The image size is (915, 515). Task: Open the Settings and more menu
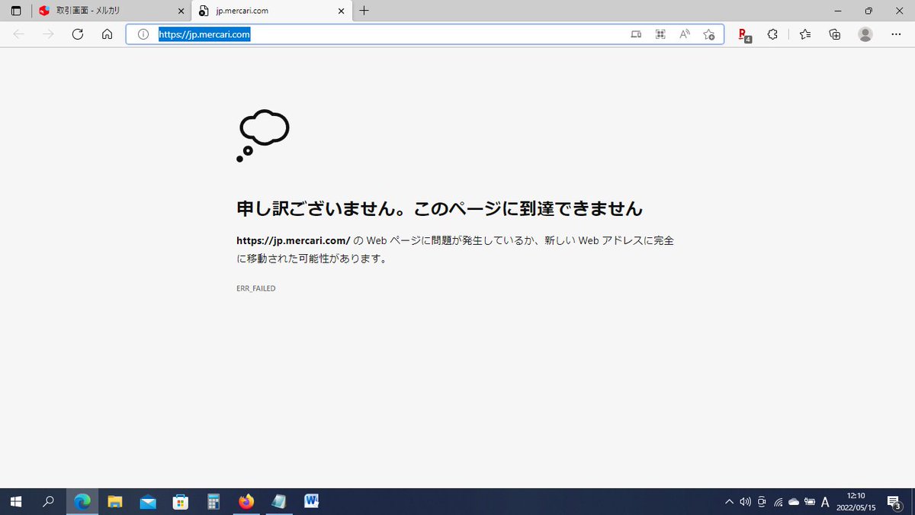coord(896,34)
